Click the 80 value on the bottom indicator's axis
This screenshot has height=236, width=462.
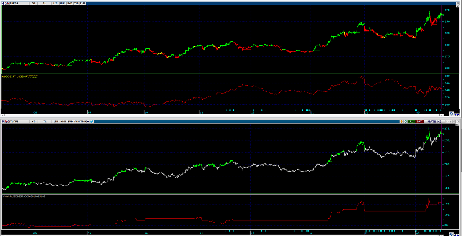point(446,225)
